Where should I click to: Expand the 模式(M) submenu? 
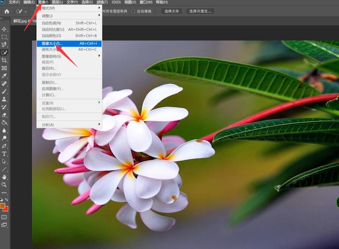(69, 8)
